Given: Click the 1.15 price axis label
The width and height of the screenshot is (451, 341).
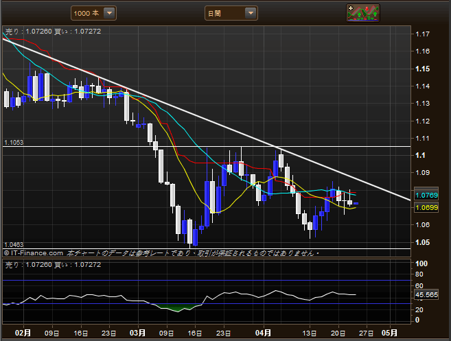Looking at the screenshot, I should [423, 69].
